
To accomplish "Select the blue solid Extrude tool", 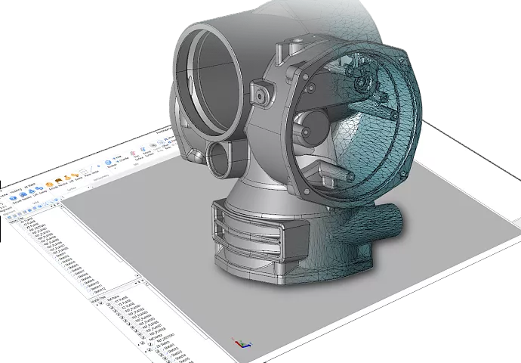I will pos(13,198).
